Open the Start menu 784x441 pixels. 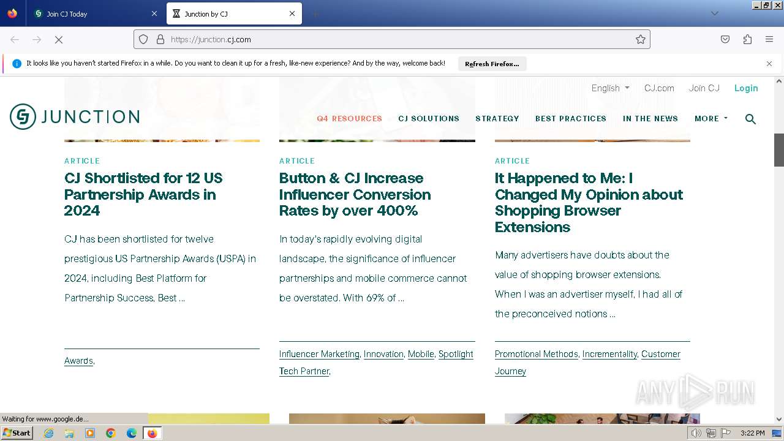point(17,433)
